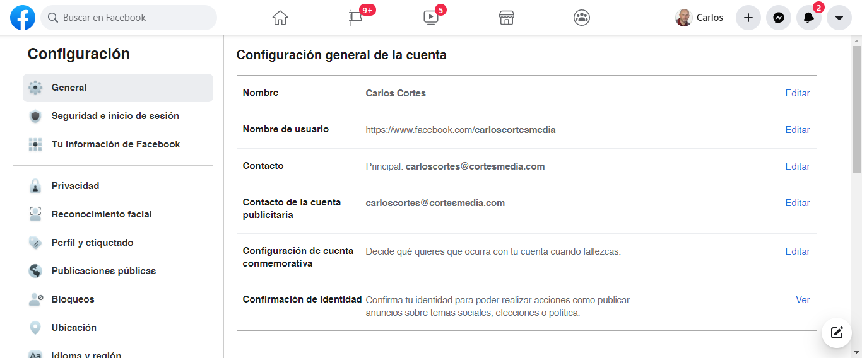
Task: Focus the Buscar en Facebook search field
Action: pos(129,18)
